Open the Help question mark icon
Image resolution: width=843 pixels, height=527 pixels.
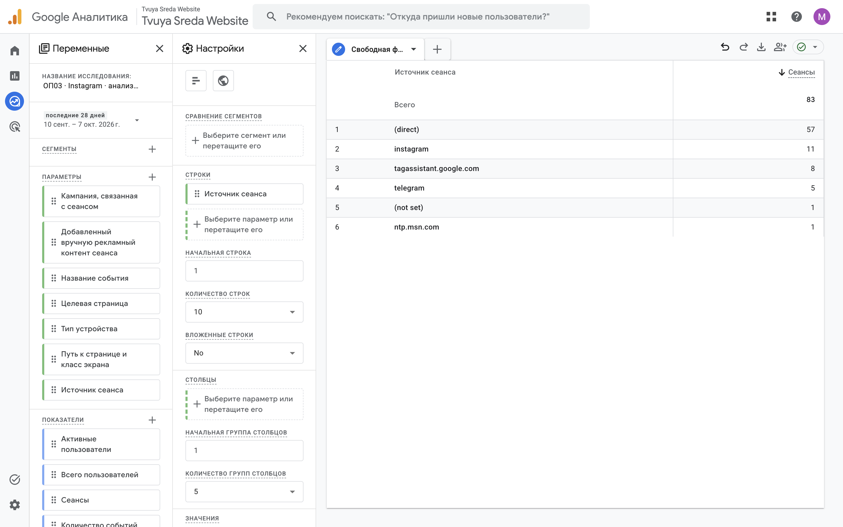pos(796,16)
